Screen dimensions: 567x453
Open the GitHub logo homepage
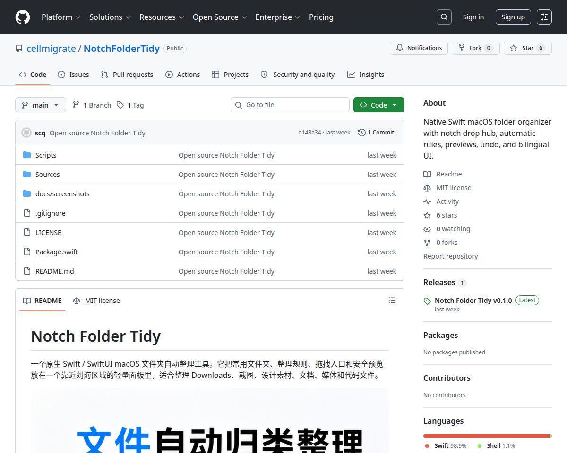point(23,17)
